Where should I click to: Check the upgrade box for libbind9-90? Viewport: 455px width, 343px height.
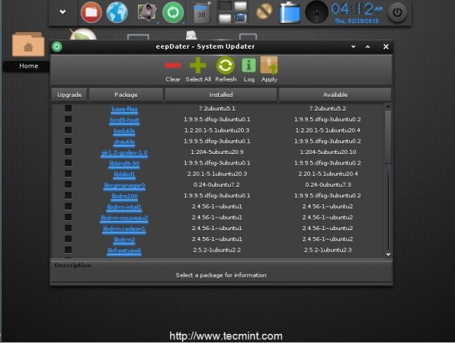68,163
